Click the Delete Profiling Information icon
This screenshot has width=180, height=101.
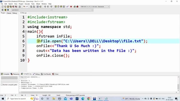(78, 7)
